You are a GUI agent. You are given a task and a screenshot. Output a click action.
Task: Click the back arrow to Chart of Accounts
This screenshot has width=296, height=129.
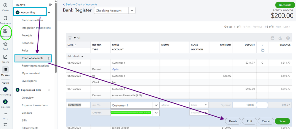64,4
